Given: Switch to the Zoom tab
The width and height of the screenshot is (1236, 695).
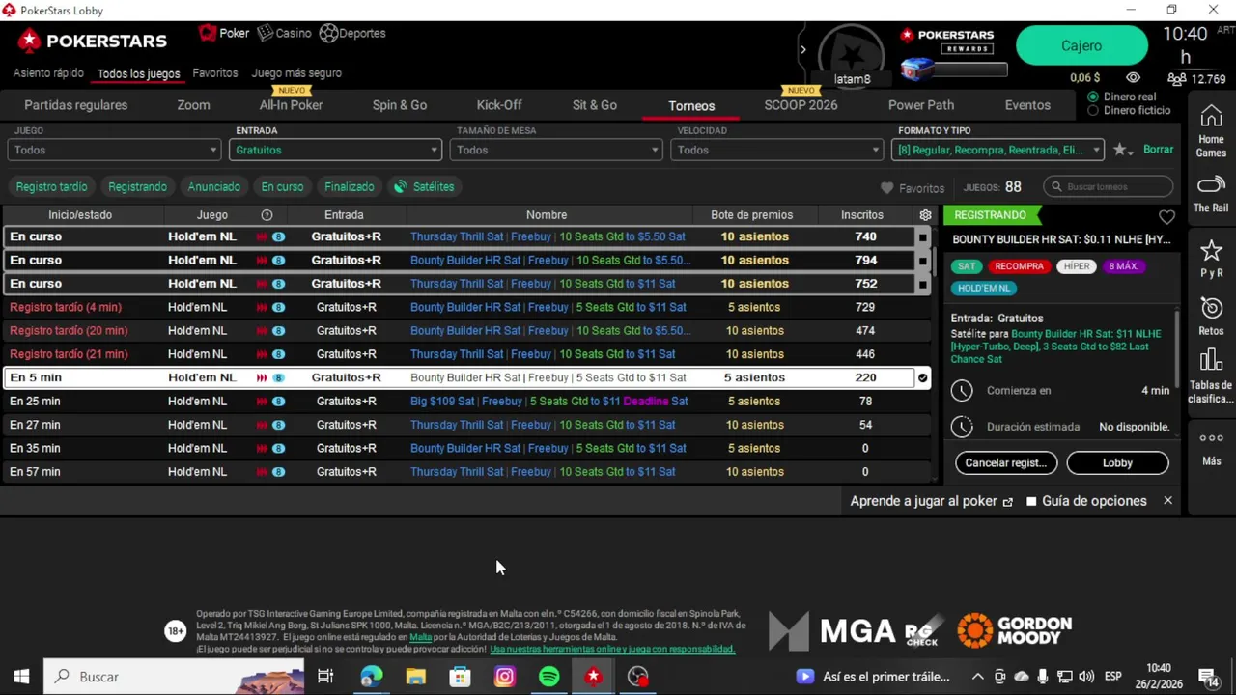Looking at the screenshot, I should click(x=193, y=105).
